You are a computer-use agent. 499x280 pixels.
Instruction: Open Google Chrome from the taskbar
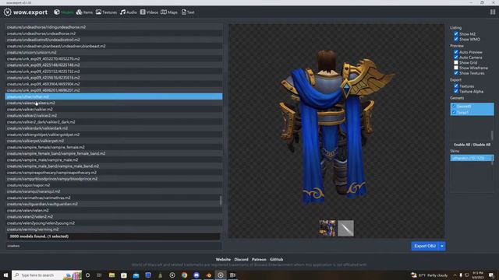click(184, 275)
